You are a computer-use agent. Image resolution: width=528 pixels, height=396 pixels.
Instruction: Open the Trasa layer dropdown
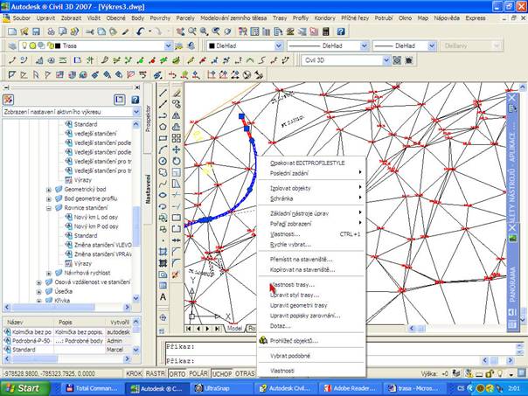169,45
